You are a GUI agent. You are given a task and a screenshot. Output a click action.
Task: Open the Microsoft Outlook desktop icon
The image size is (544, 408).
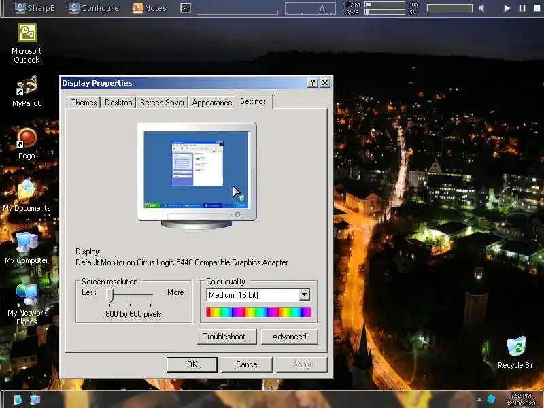[27, 44]
